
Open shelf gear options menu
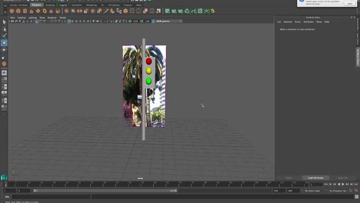(x=5, y=12)
